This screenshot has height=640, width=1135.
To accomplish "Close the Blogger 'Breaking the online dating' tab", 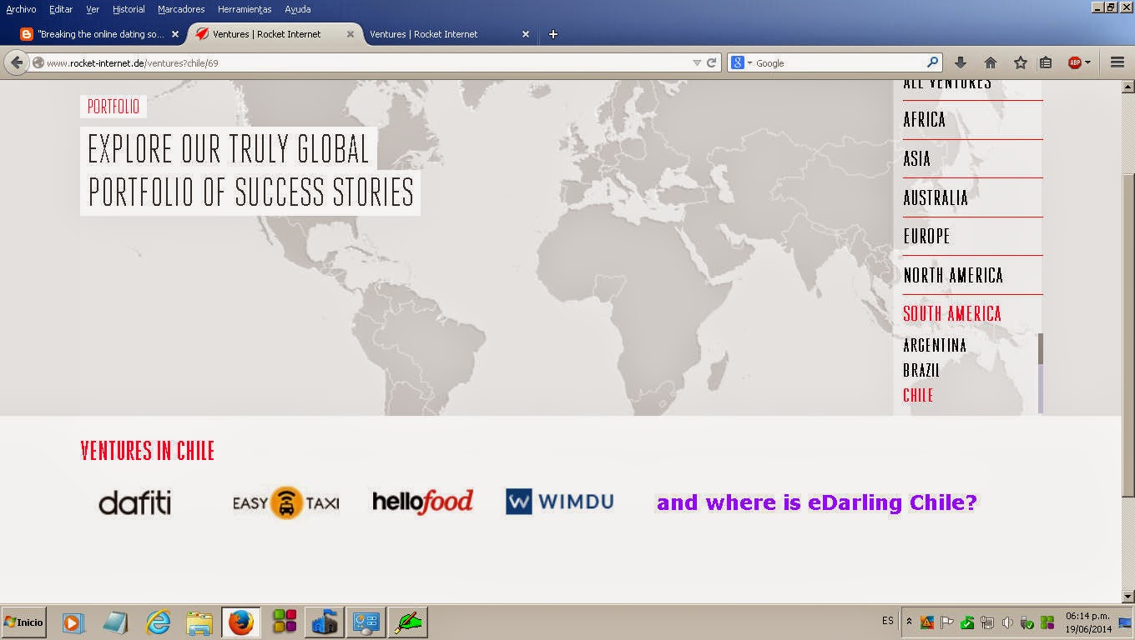I will (x=175, y=34).
